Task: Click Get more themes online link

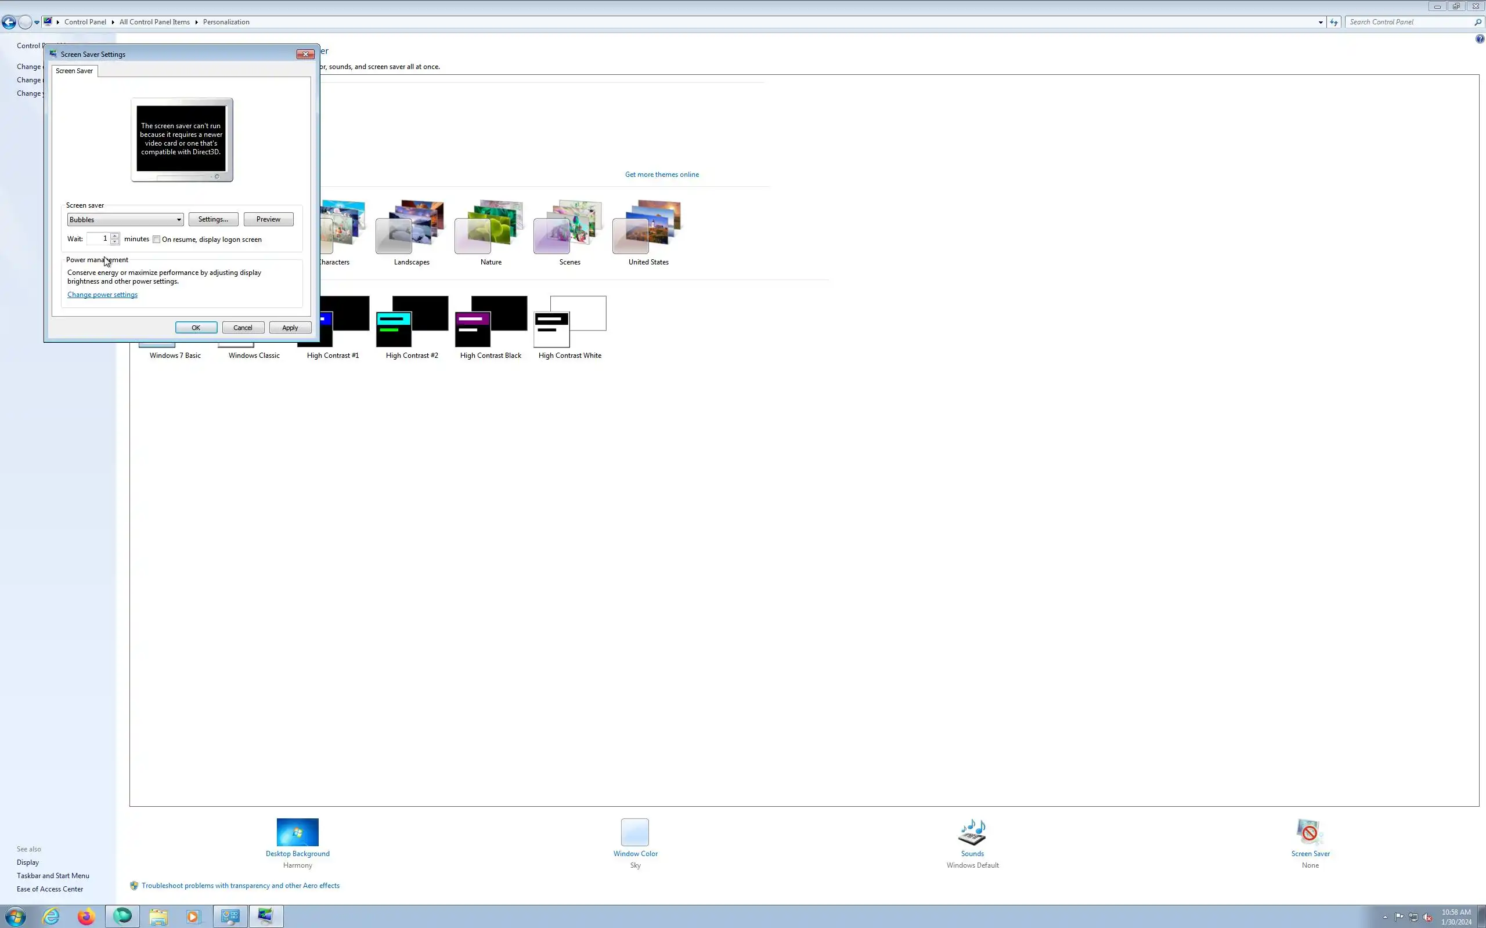Action: point(661,175)
